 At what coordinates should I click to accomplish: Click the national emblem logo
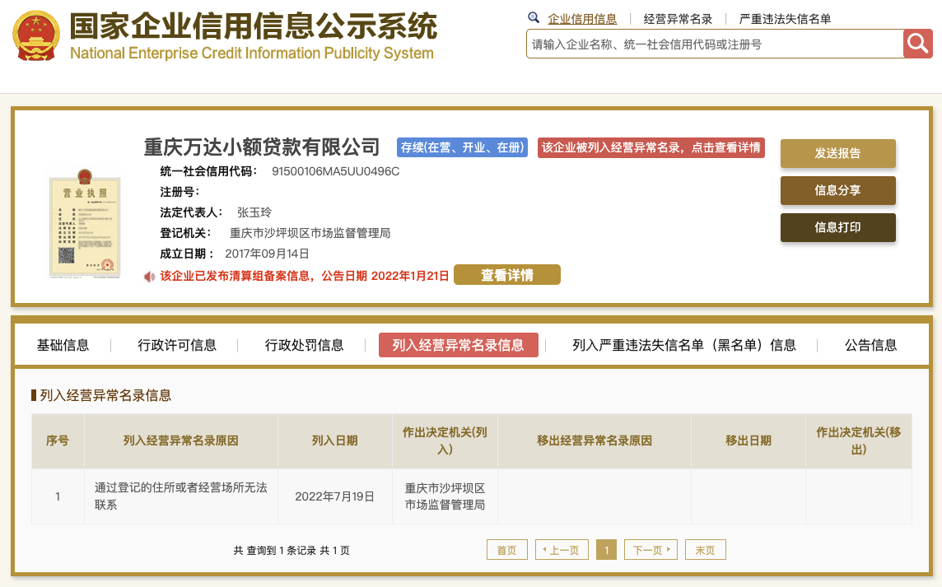[x=37, y=36]
